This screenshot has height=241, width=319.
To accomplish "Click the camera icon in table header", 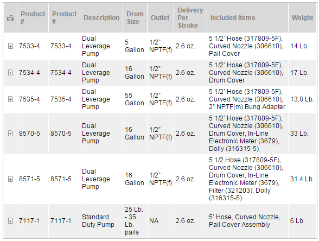I will [x=10, y=18].
